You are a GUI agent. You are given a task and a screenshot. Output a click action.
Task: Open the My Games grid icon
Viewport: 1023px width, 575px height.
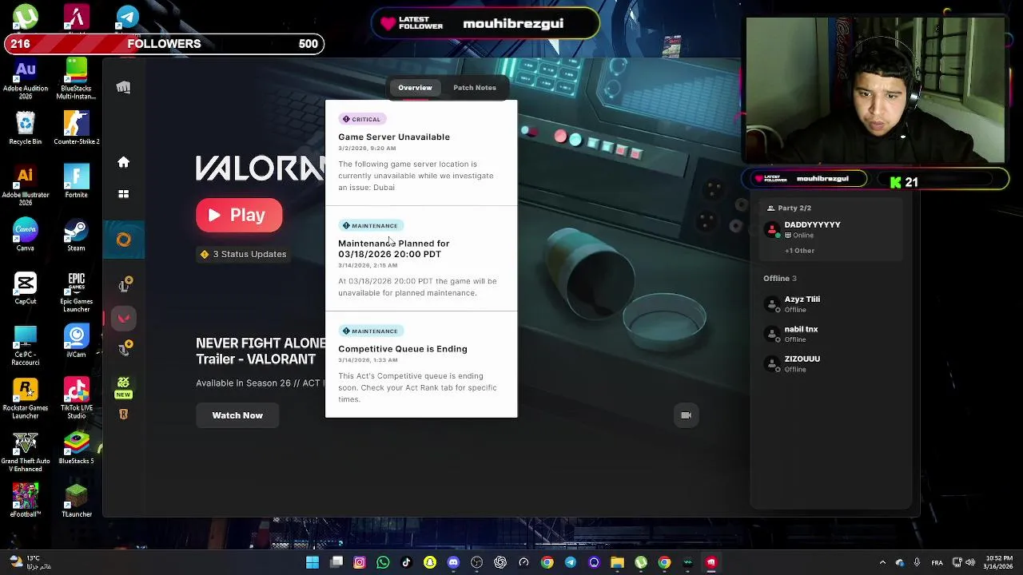(x=123, y=194)
